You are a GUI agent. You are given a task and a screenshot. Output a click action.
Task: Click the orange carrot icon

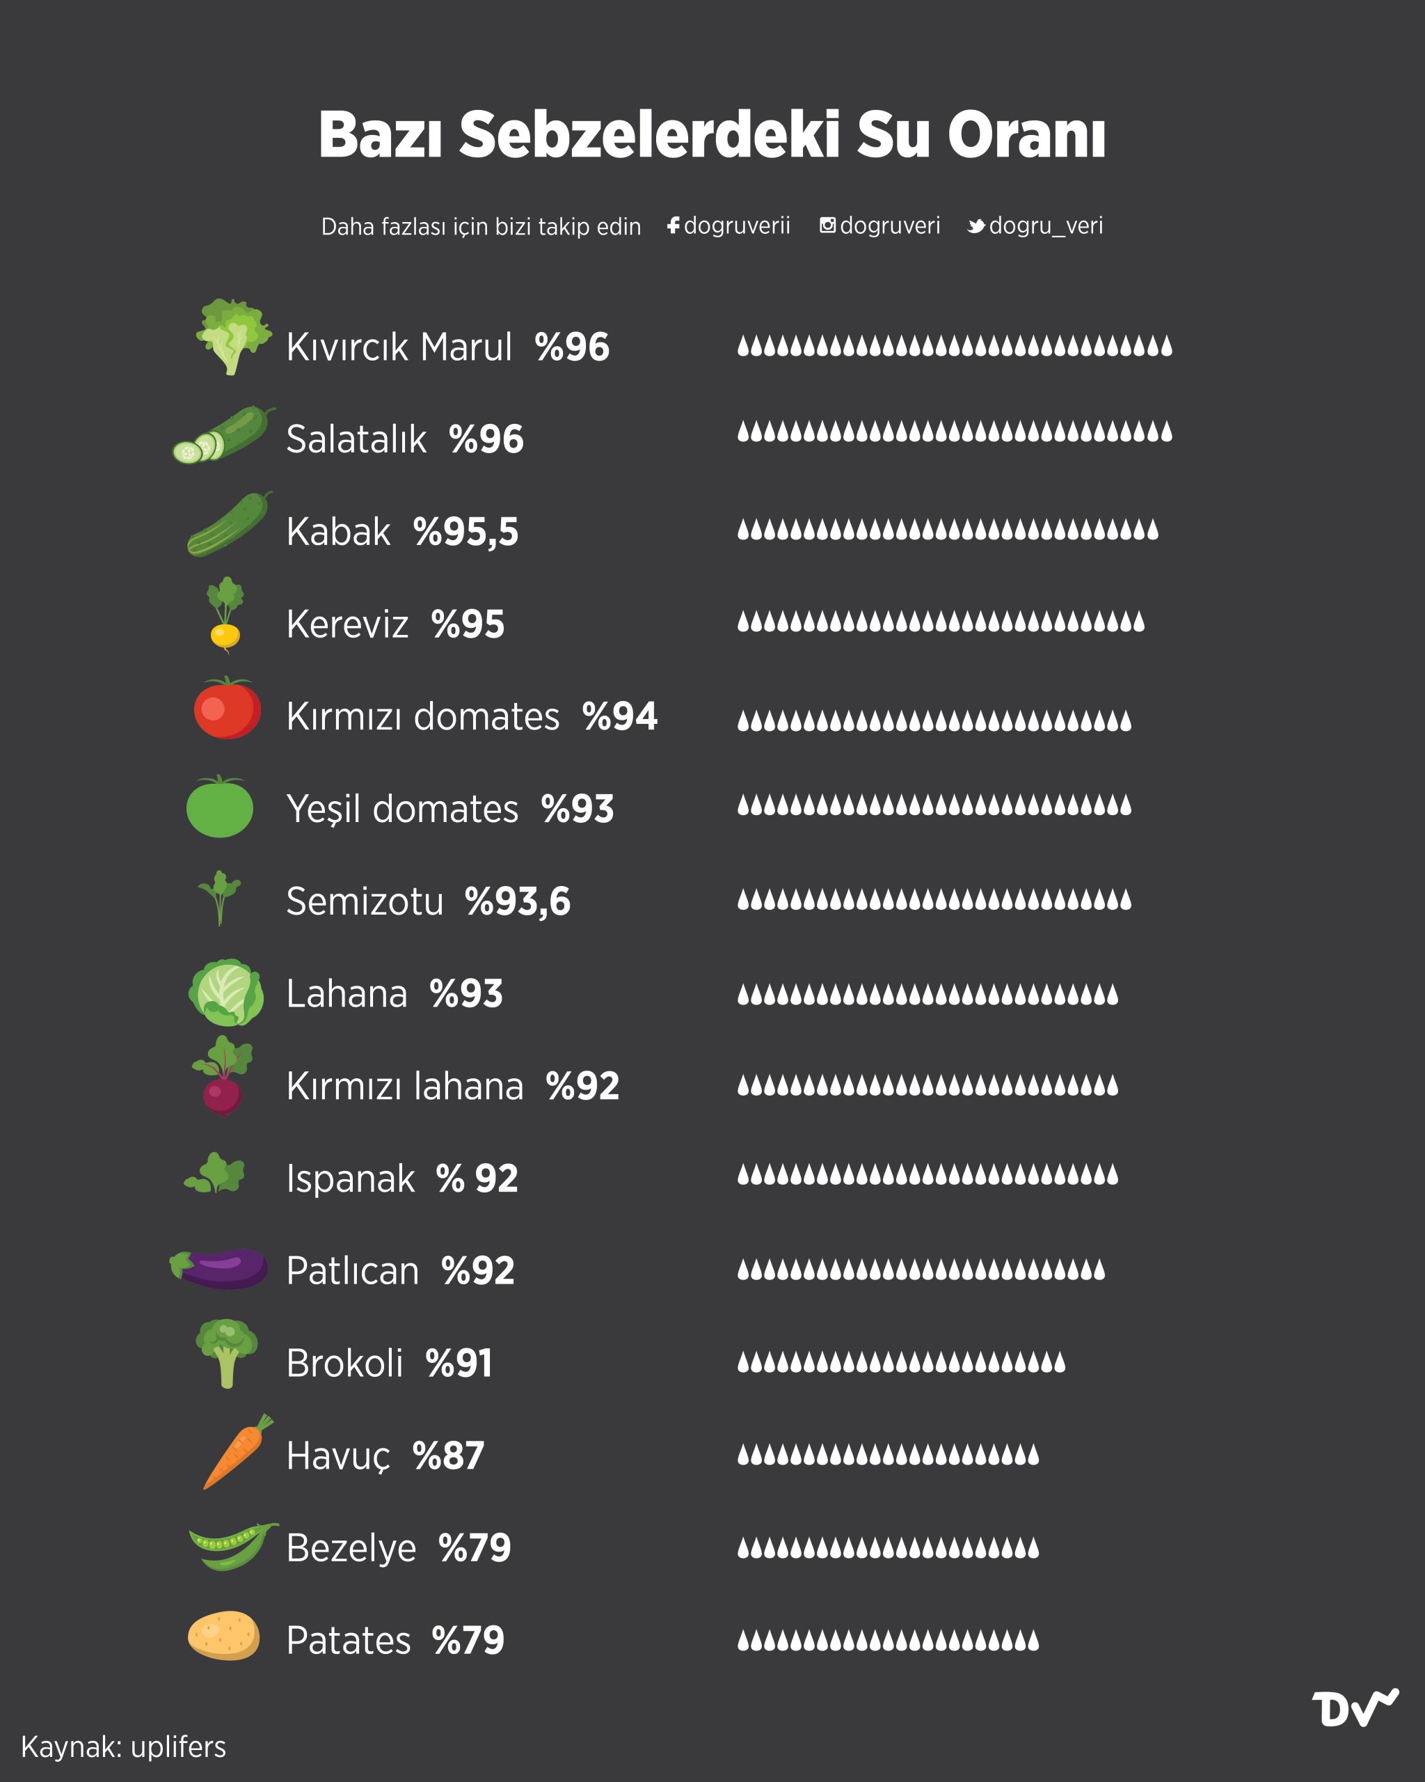(238, 1452)
